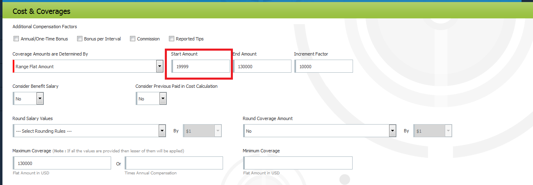The height and width of the screenshot is (185, 533).
Task: Check the Commission compensation factor box
Action: [x=132, y=39]
